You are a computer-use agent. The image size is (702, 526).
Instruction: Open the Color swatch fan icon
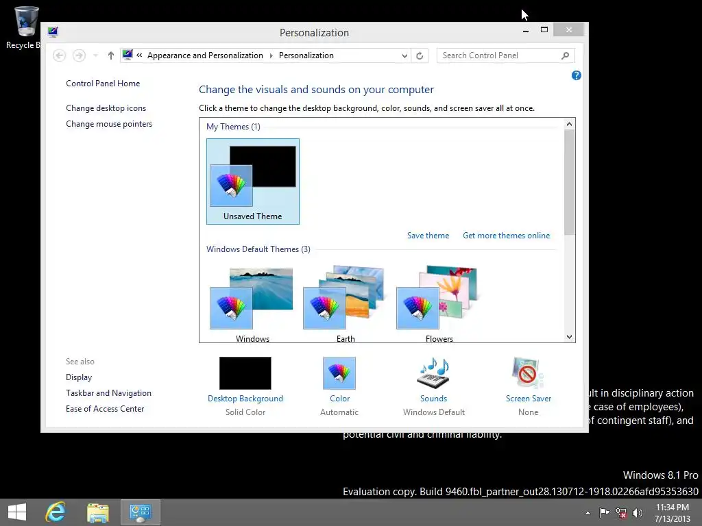[339, 373]
